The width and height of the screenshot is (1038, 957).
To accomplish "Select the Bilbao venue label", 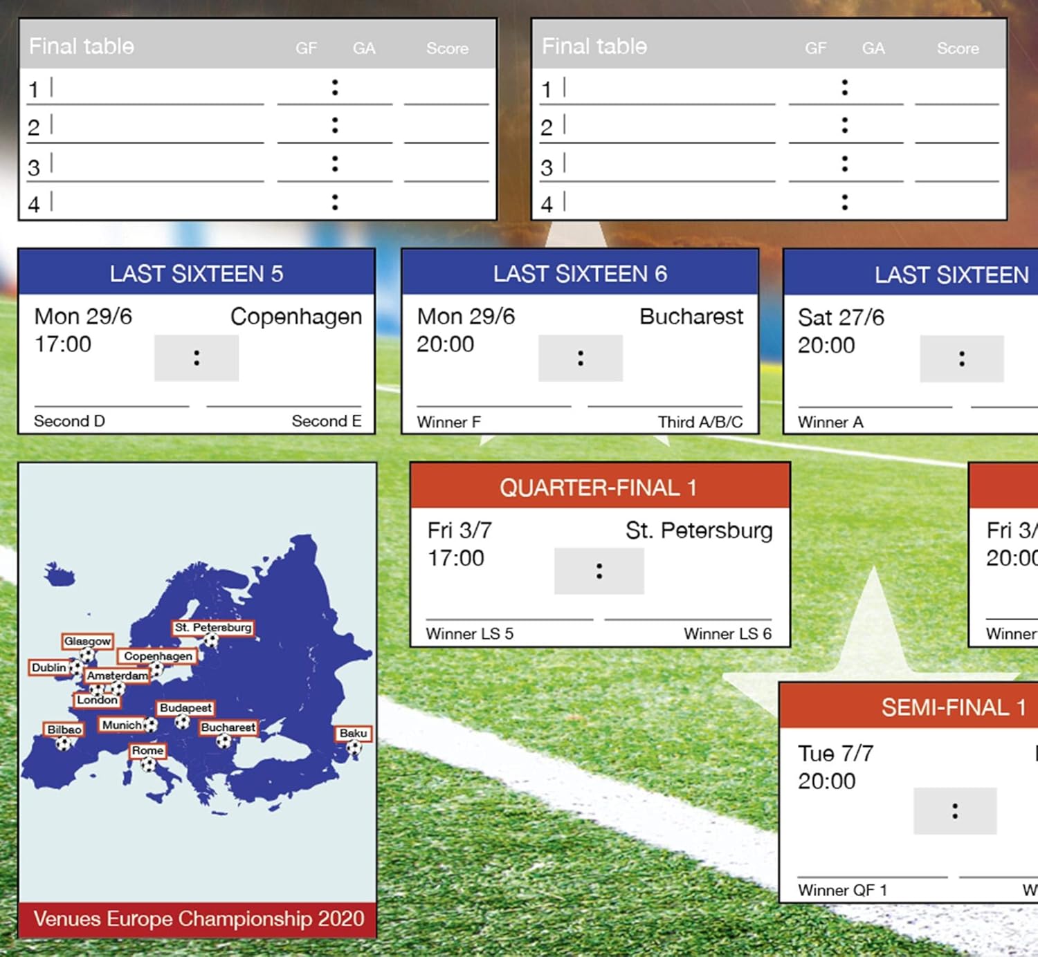I will click(64, 730).
